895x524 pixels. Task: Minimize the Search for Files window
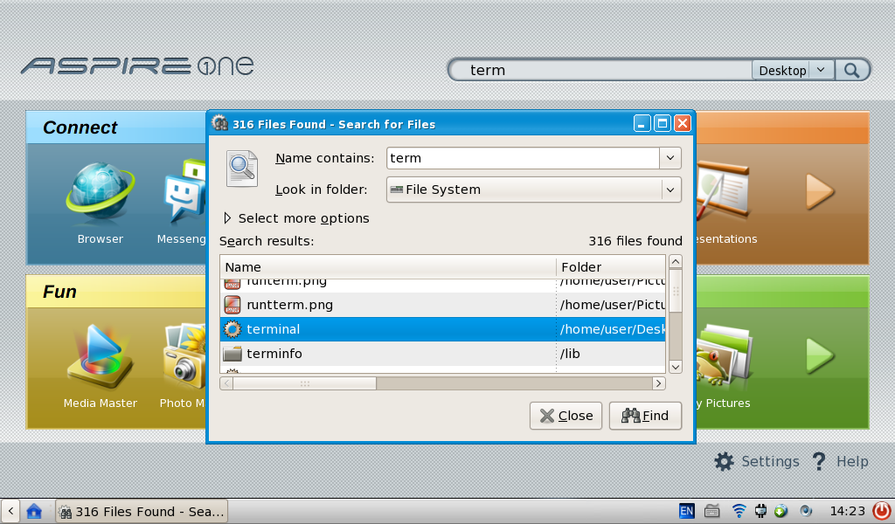[642, 123]
